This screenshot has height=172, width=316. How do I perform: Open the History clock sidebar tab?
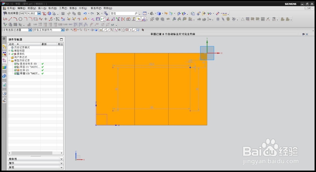(x=4, y=93)
